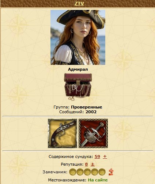The width and height of the screenshot is (155, 184).
Task: Select the rapier sword award icon
Action: 93,133
